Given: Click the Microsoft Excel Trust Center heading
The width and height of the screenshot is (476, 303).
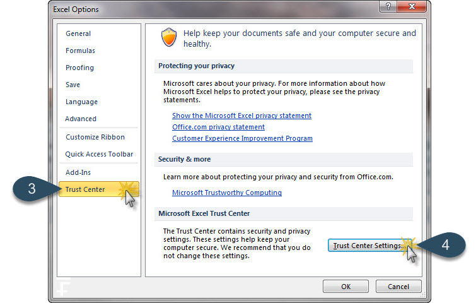Looking at the screenshot, I should pyautogui.click(x=204, y=213).
